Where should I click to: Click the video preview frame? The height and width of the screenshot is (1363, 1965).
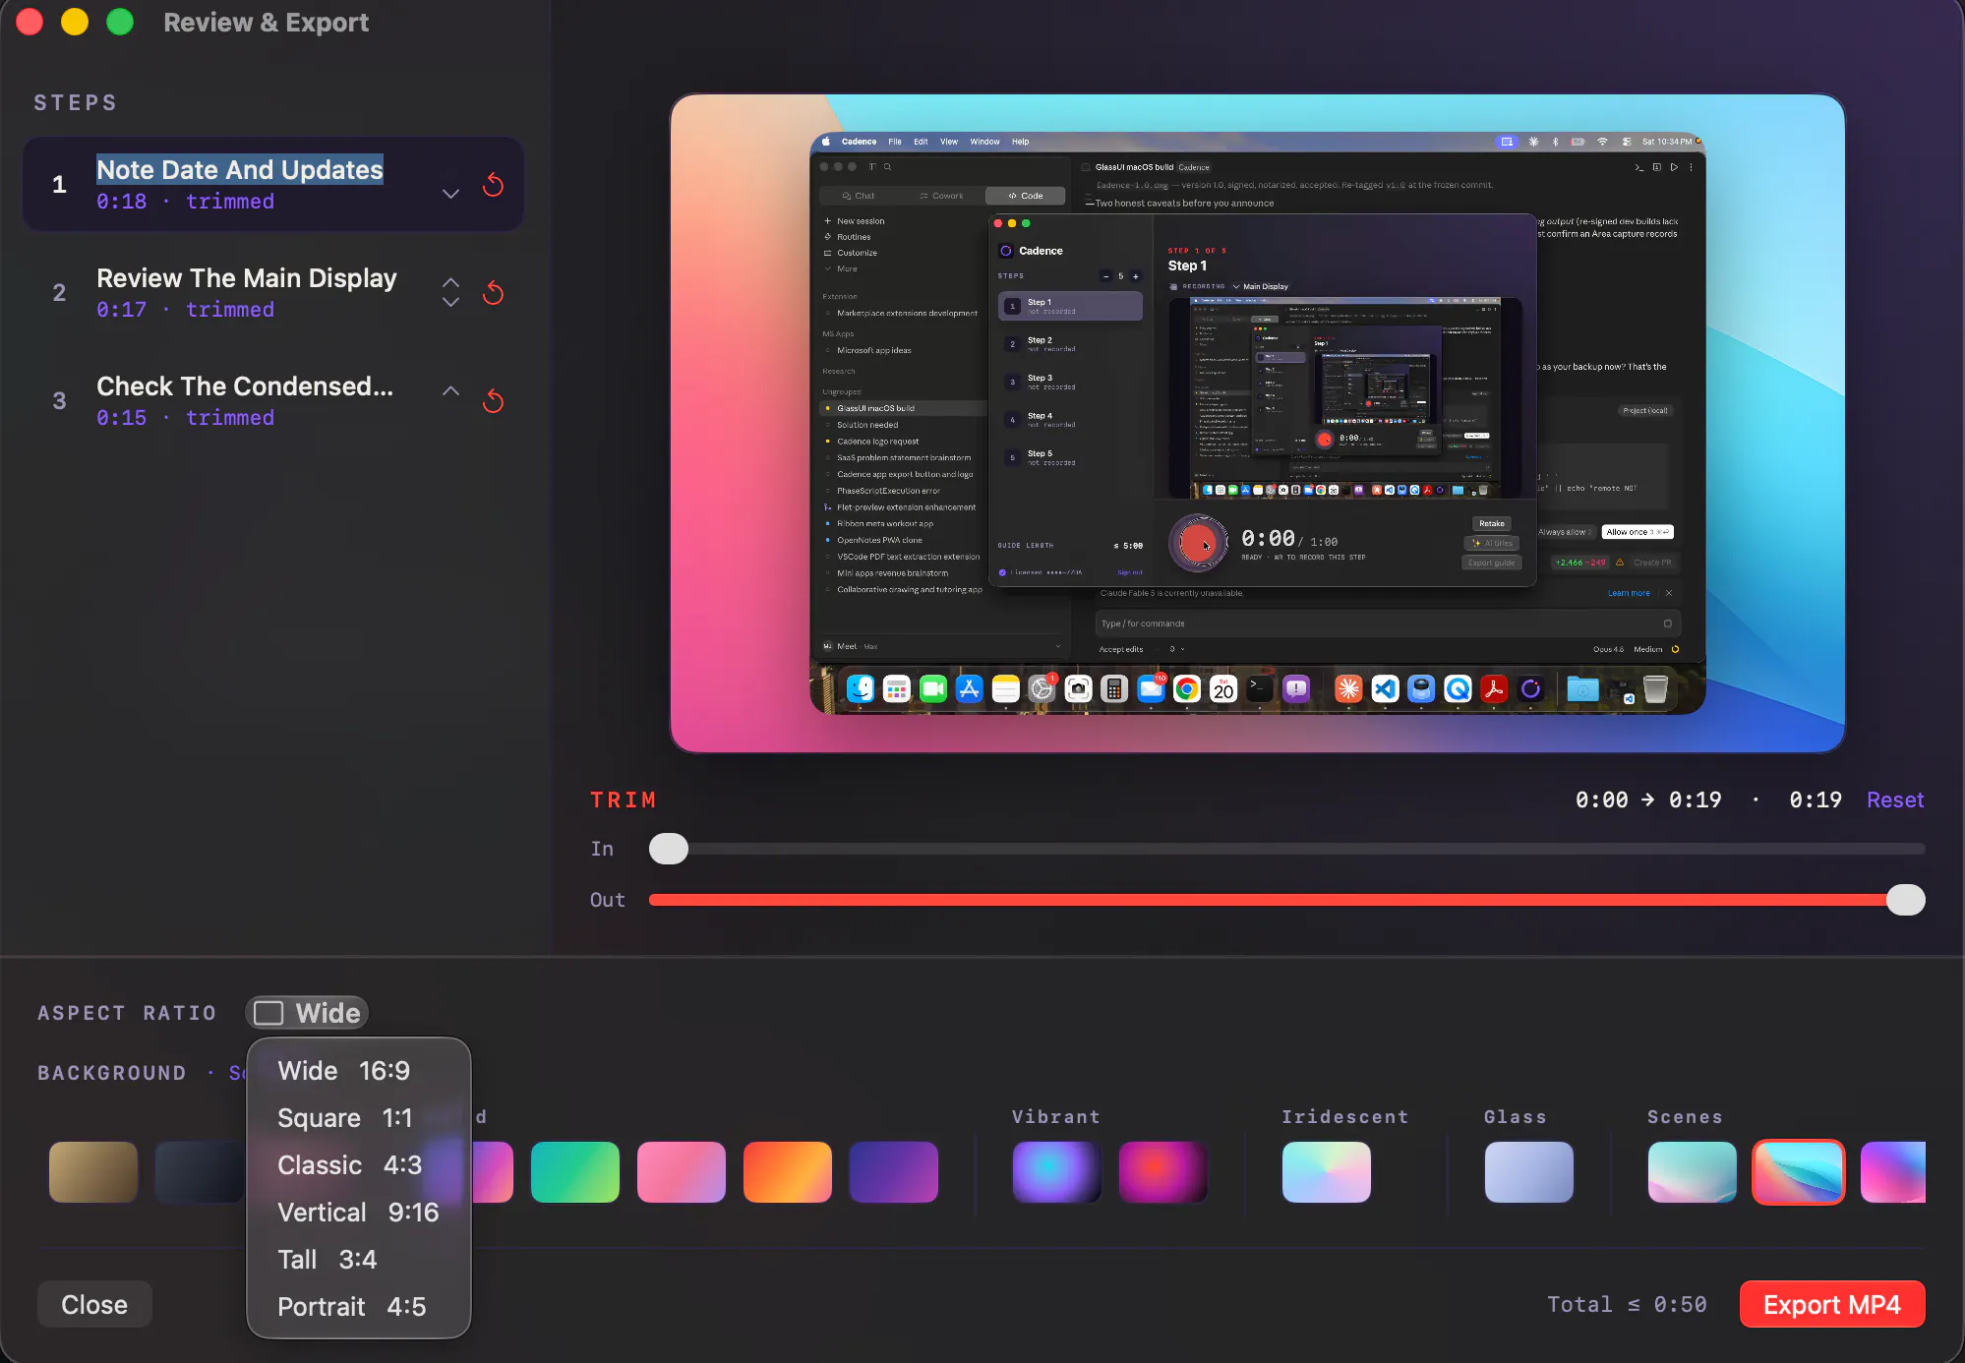(x=1258, y=424)
